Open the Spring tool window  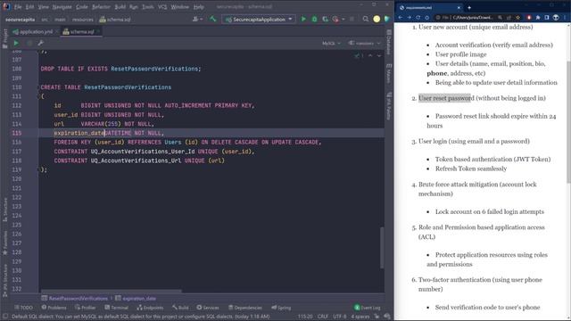point(281,308)
